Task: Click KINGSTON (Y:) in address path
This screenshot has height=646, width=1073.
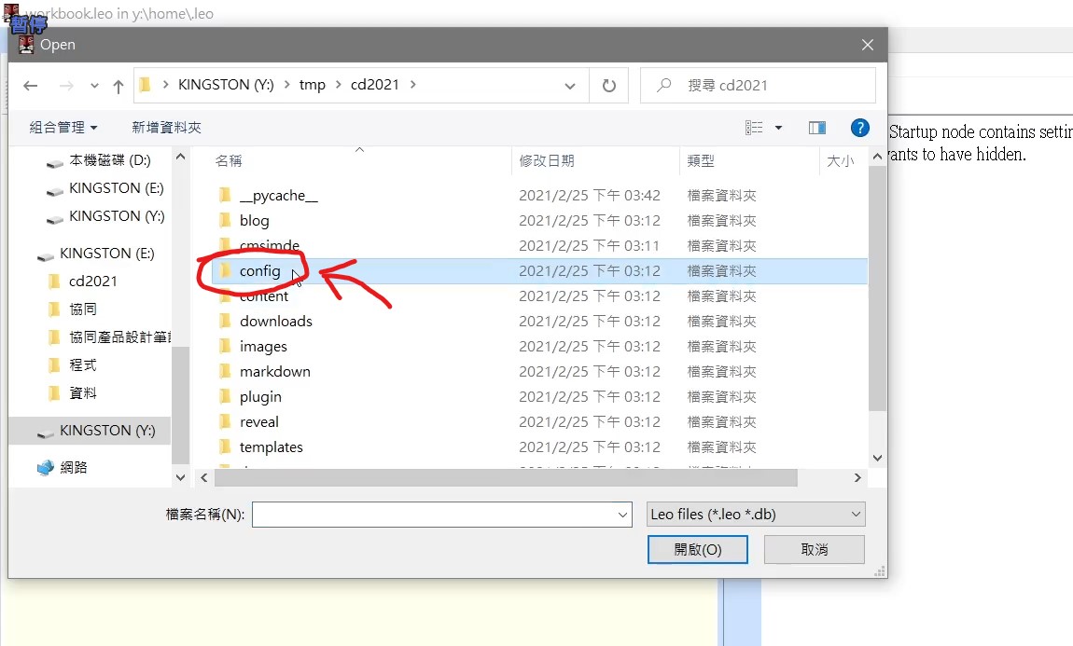Action: [226, 85]
